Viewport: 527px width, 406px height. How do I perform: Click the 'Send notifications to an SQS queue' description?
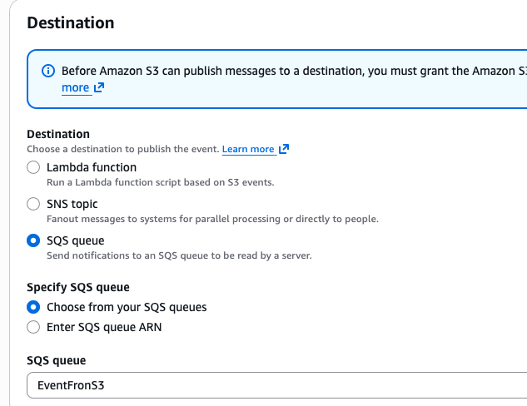[x=179, y=255]
